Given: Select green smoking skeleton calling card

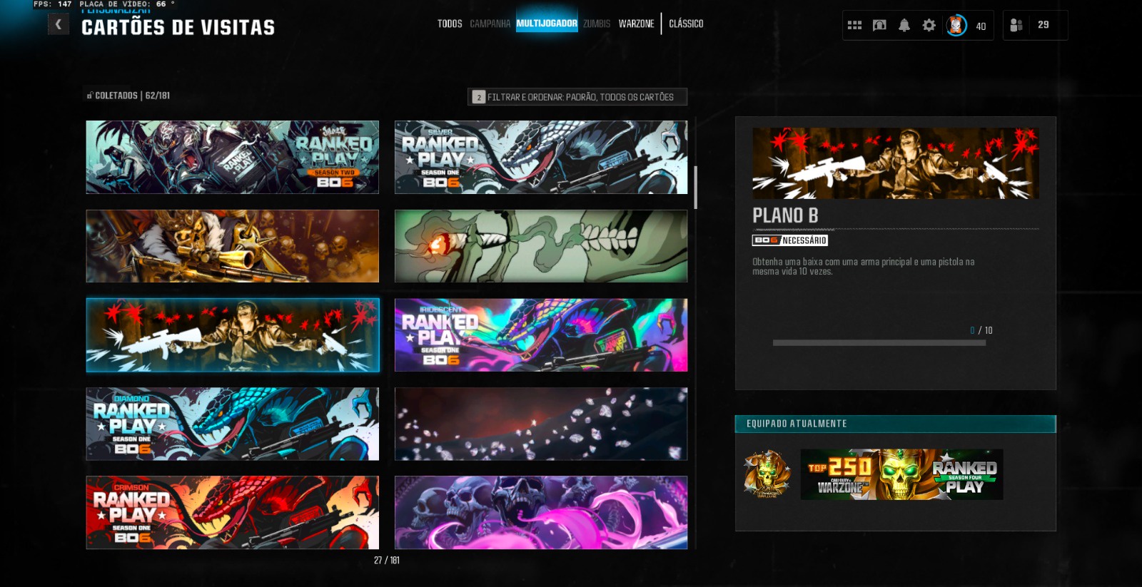Looking at the screenshot, I should (x=541, y=246).
